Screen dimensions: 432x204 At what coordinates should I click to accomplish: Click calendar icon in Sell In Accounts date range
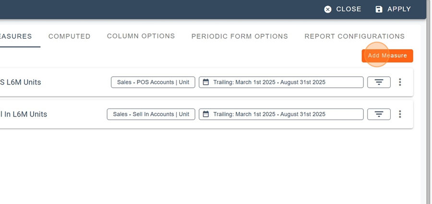pyautogui.click(x=206, y=114)
